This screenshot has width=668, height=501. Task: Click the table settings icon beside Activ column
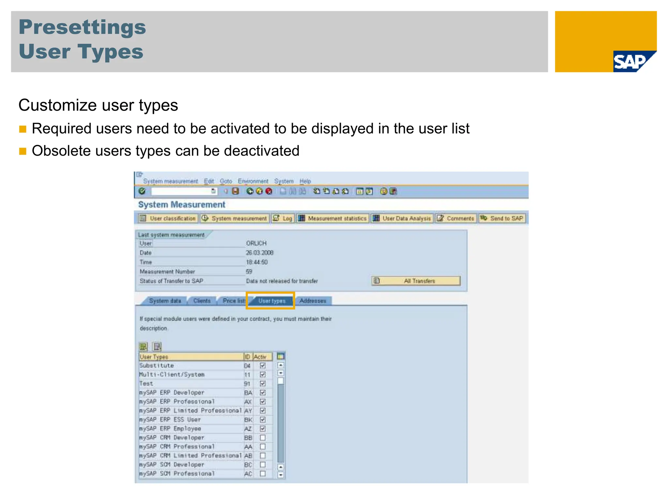281,357
